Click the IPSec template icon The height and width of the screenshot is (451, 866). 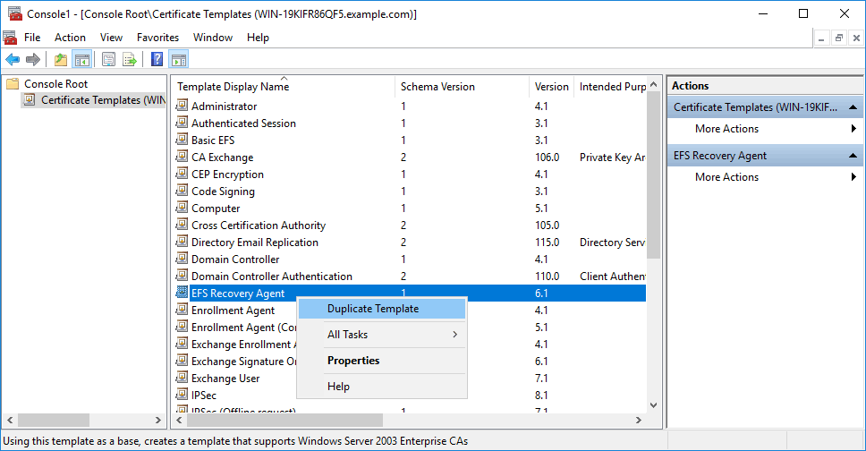pyautogui.click(x=182, y=395)
